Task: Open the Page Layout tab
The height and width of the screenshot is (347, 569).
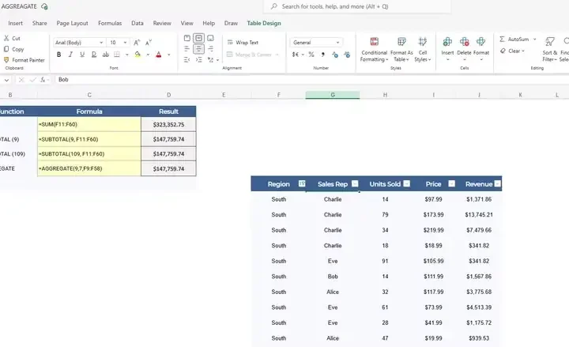Action: click(72, 23)
